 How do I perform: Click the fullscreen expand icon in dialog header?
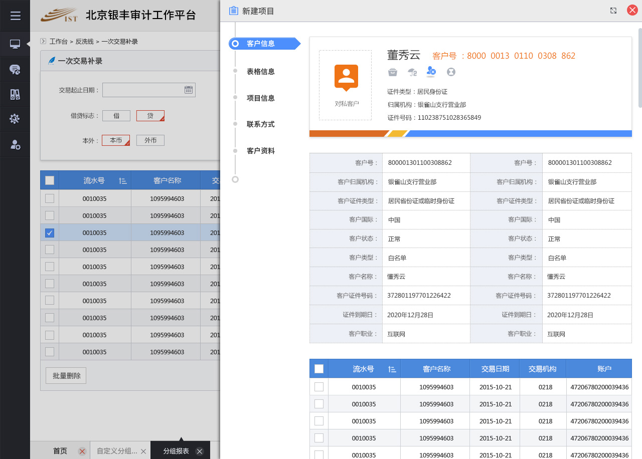(613, 10)
